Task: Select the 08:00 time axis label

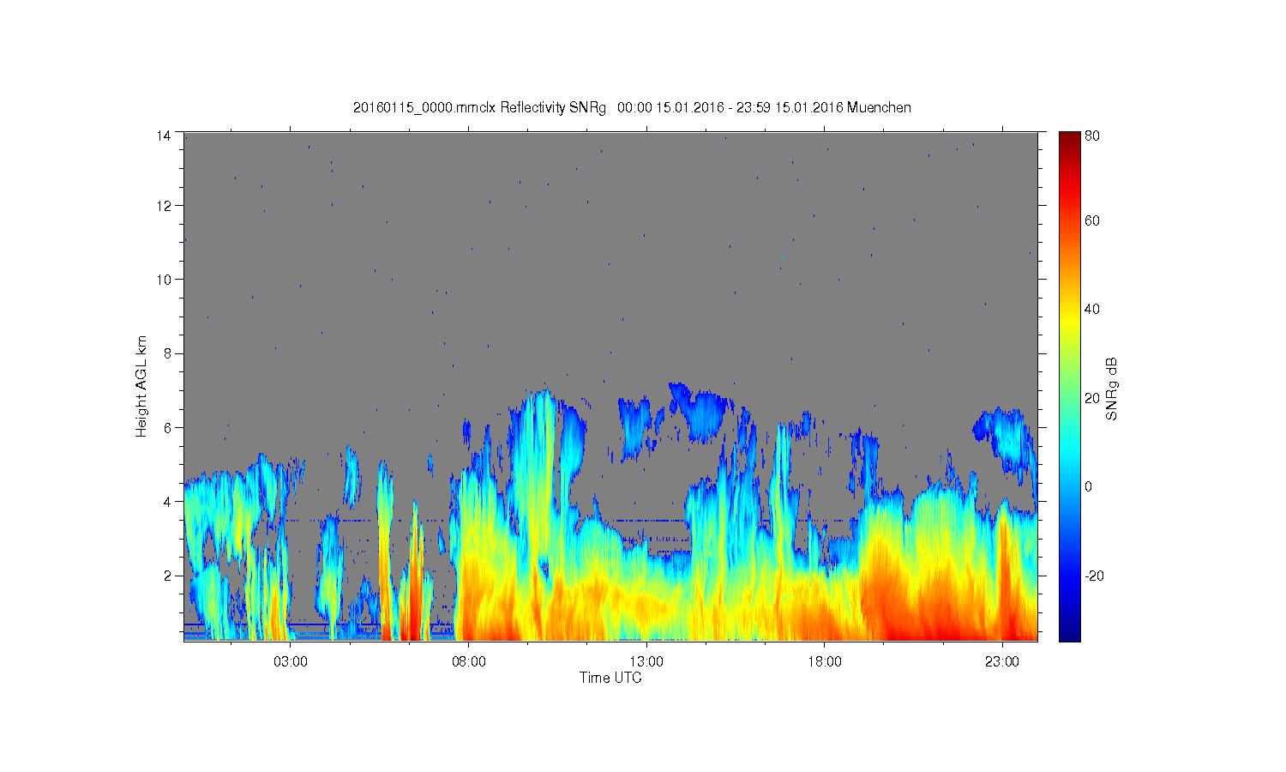Action: 469,662
